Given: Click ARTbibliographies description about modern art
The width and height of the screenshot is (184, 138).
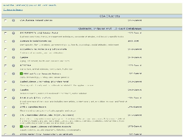Looking at the screenshot, I should pos(48,111).
